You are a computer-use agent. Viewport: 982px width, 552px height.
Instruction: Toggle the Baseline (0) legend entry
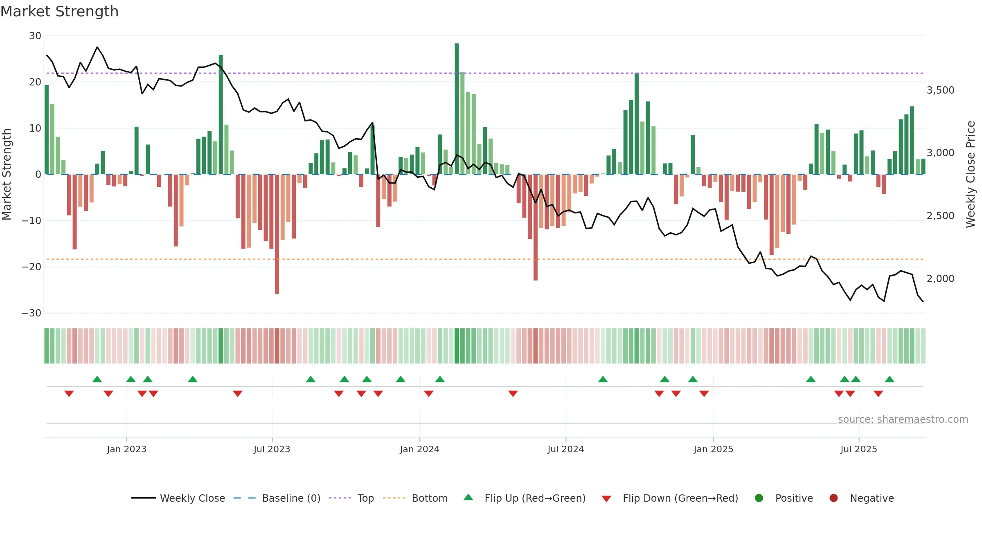(277, 498)
